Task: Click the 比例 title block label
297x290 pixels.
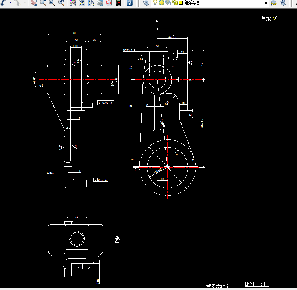Action: [250, 284]
